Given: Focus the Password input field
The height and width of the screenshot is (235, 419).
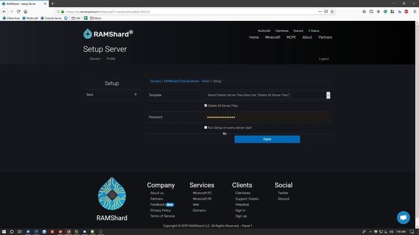Looking at the screenshot, I should (268, 117).
